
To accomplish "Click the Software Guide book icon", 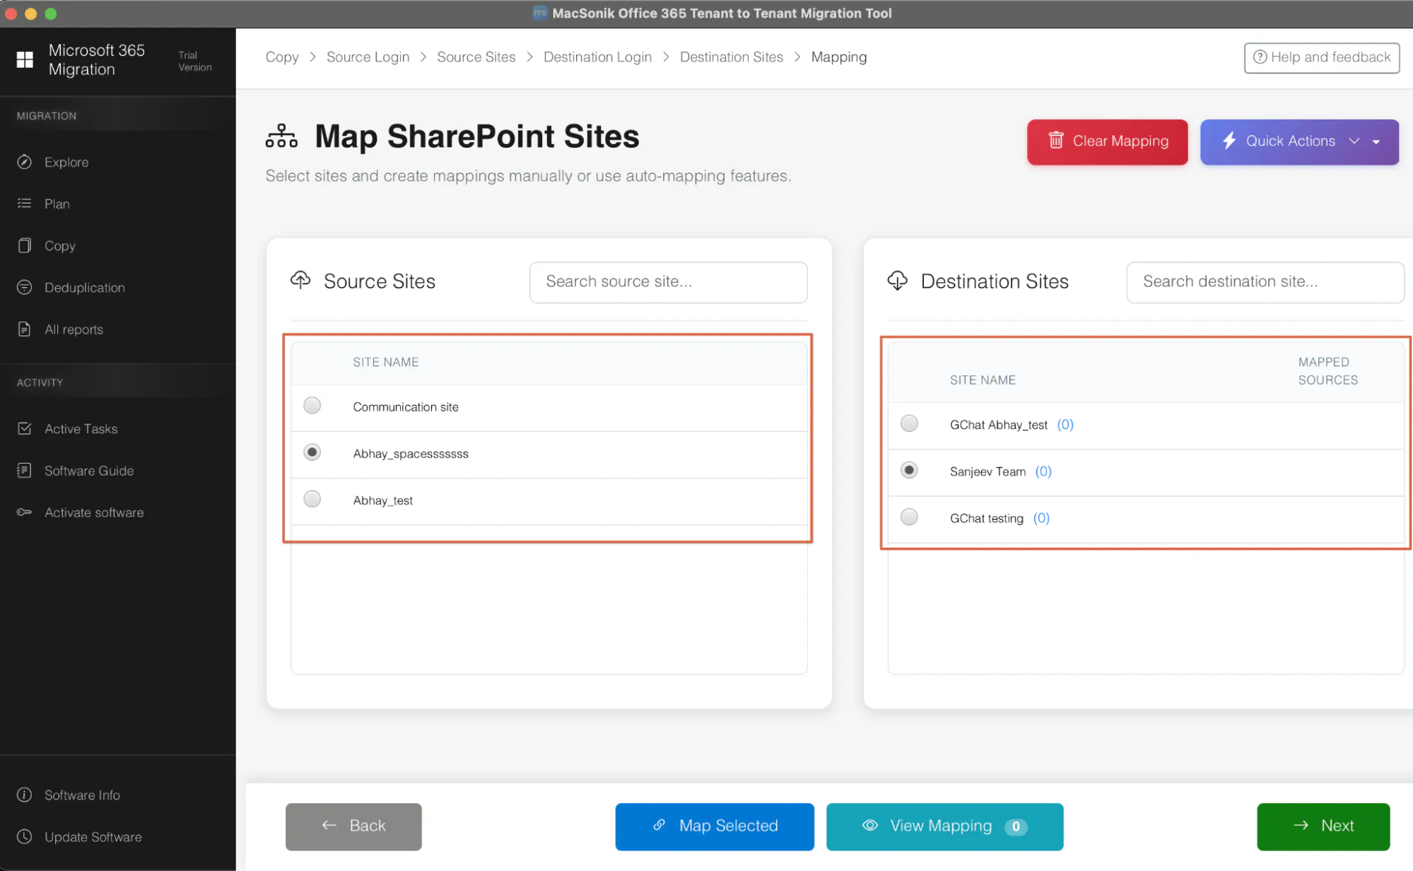I will pyautogui.click(x=25, y=470).
